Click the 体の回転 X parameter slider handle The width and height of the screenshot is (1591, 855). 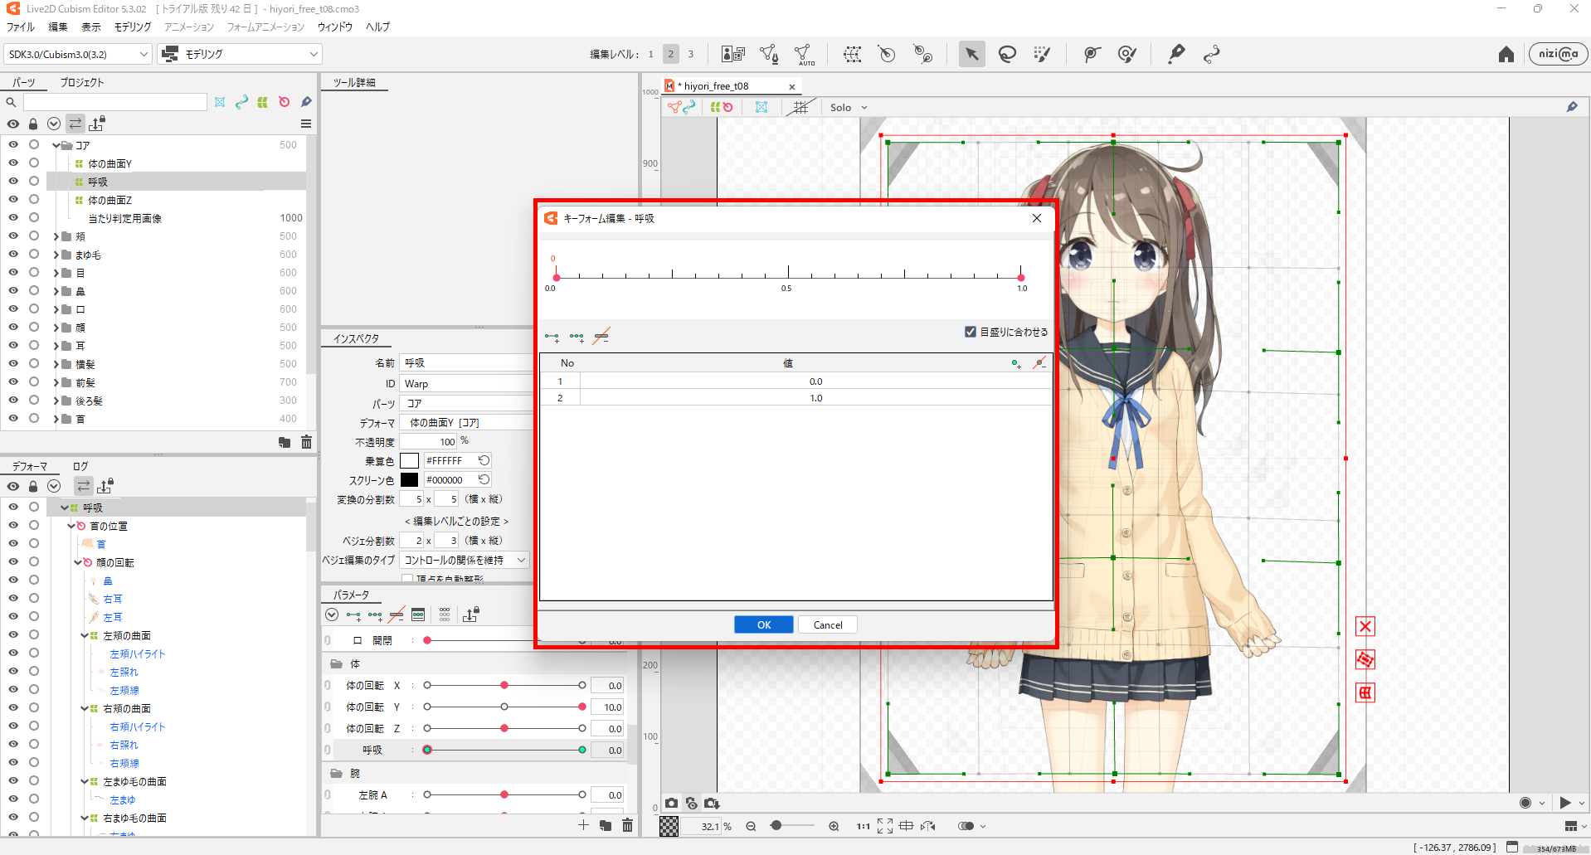504,685
